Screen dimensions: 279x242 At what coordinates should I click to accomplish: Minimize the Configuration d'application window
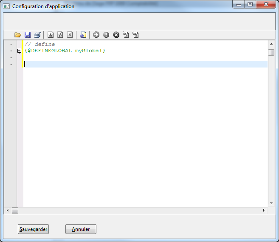click(x=239, y=4)
